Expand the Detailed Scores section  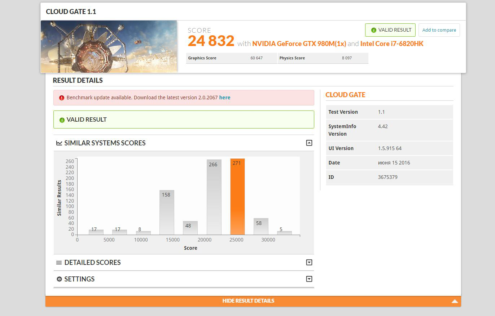coord(309,262)
